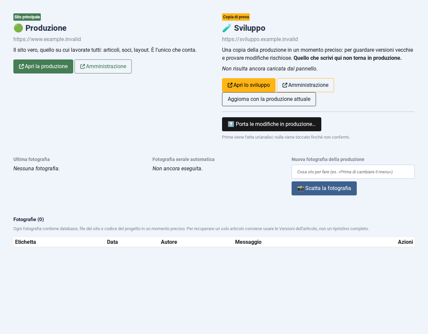Click Porta le modifiche in produzione button
This screenshot has width=428, height=334.
[272, 124]
